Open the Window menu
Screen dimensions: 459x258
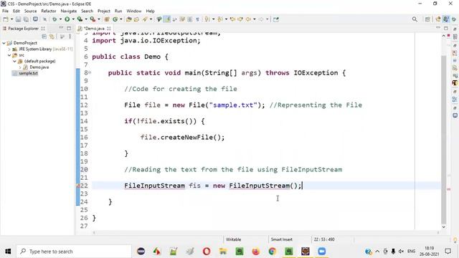click(134, 11)
